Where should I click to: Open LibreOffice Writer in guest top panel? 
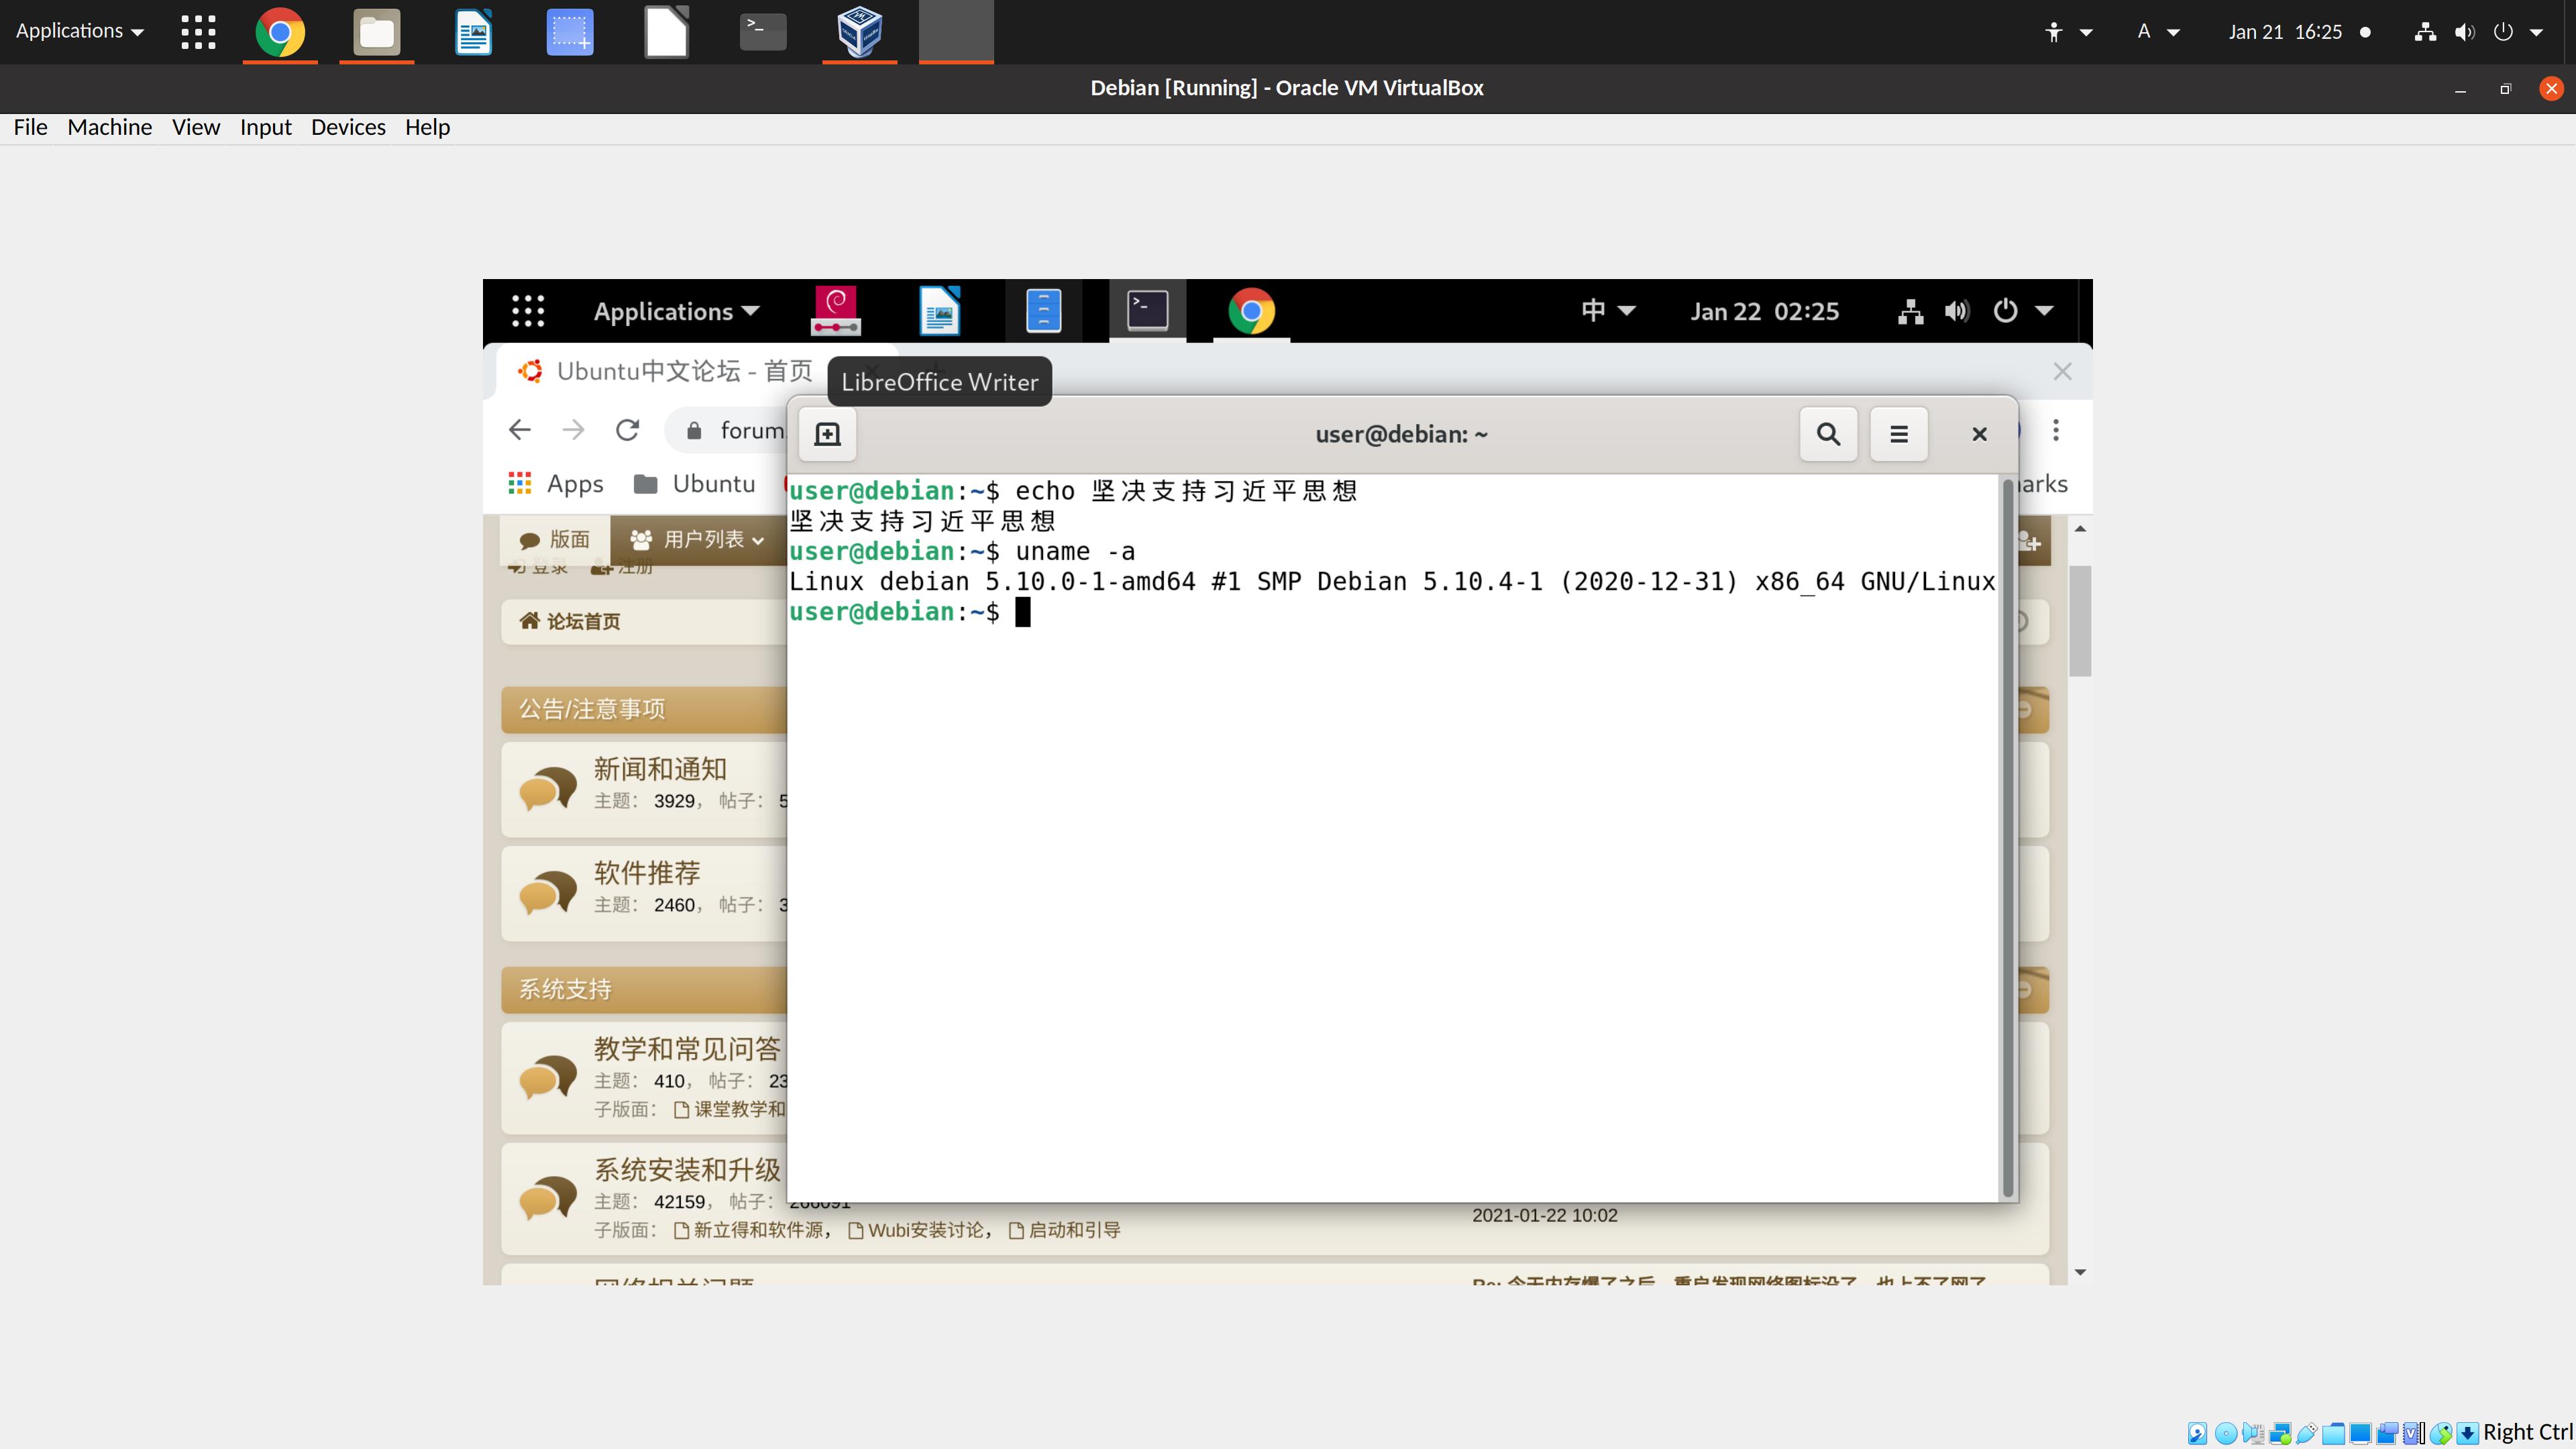point(939,311)
